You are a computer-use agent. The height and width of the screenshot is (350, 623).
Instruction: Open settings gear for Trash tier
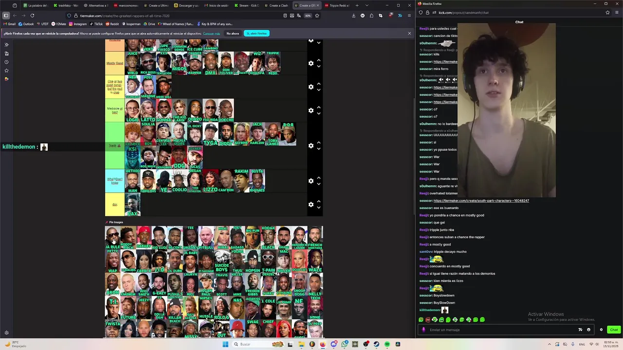click(x=311, y=145)
